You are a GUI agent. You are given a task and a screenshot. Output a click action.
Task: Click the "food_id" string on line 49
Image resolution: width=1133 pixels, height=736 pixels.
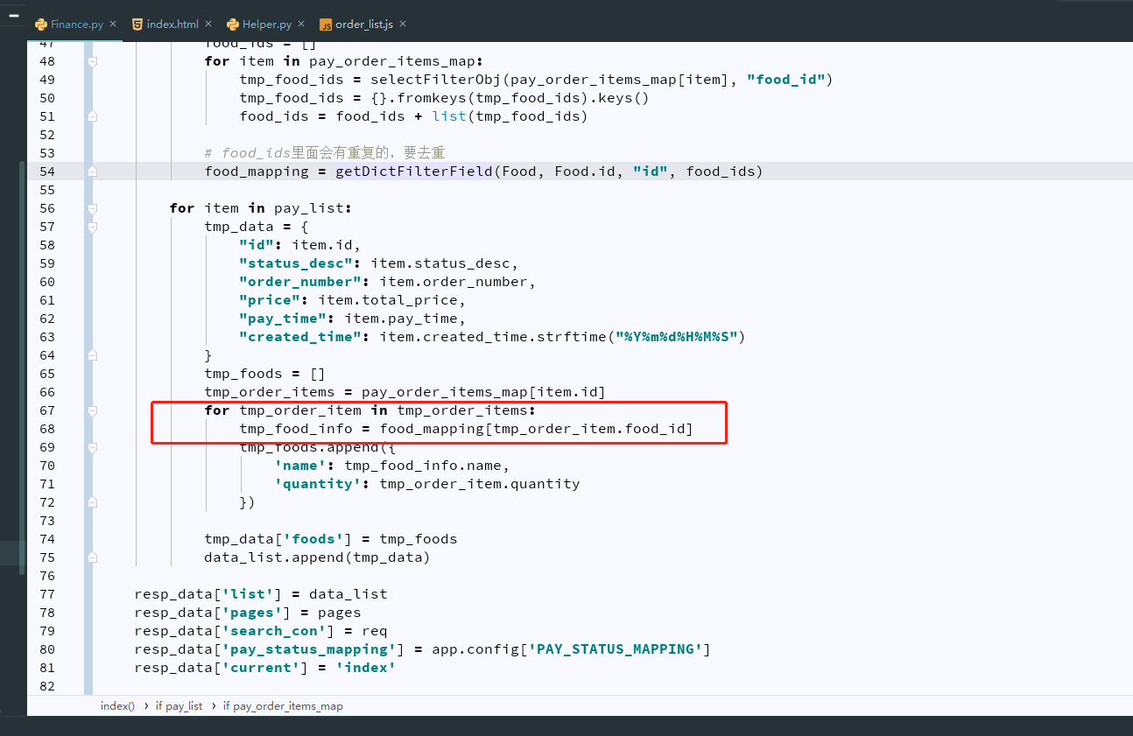(x=787, y=79)
